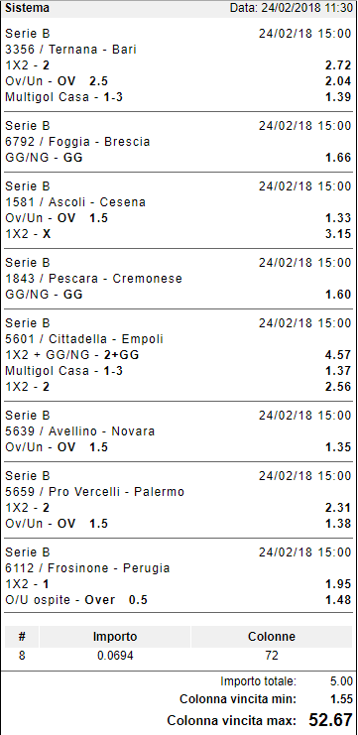Click the Colonne column header
The width and height of the screenshot is (358, 735).
click(x=272, y=637)
